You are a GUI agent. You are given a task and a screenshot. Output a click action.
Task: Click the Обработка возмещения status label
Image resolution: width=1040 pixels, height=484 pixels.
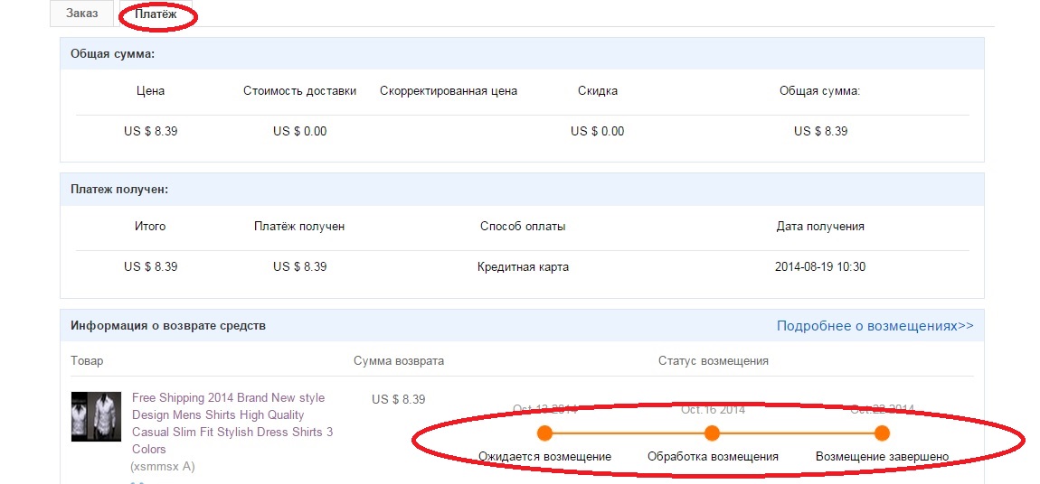[713, 456]
